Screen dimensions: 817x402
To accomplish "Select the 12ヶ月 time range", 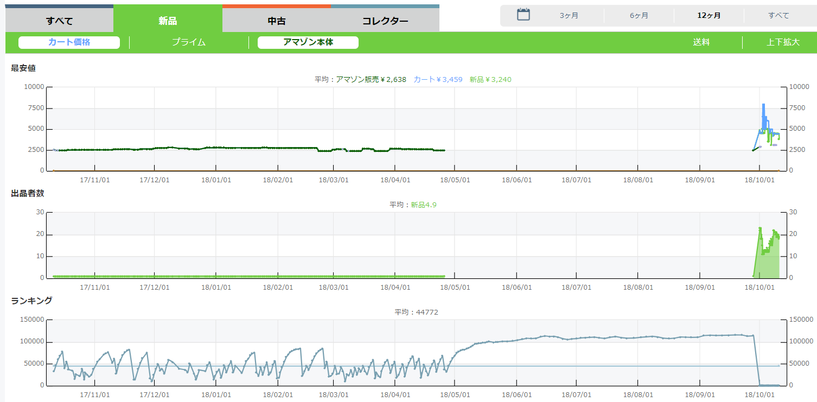I will click(x=709, y=16).
